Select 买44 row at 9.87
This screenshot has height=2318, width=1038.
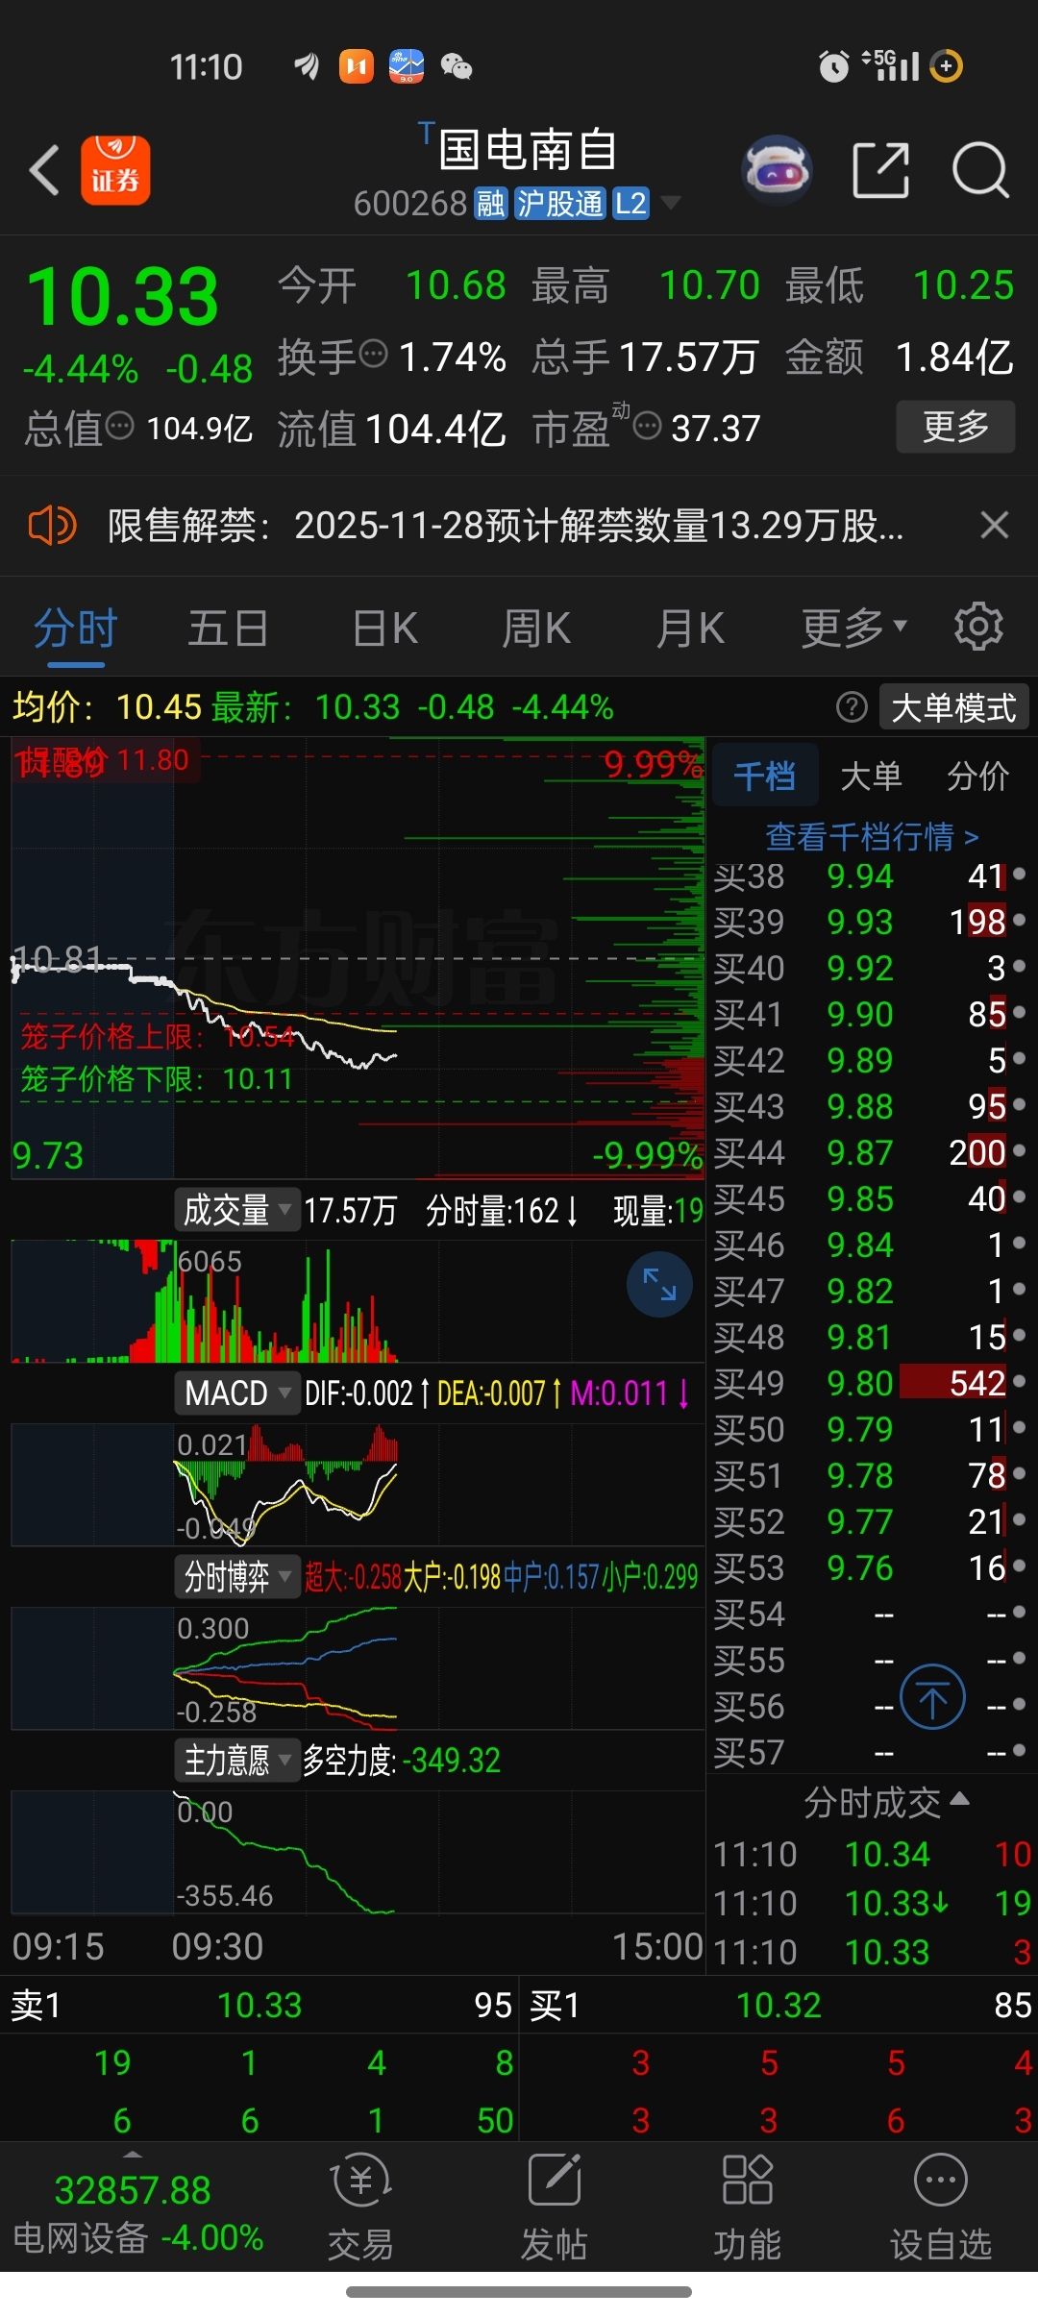click(x=870, y=1152)
